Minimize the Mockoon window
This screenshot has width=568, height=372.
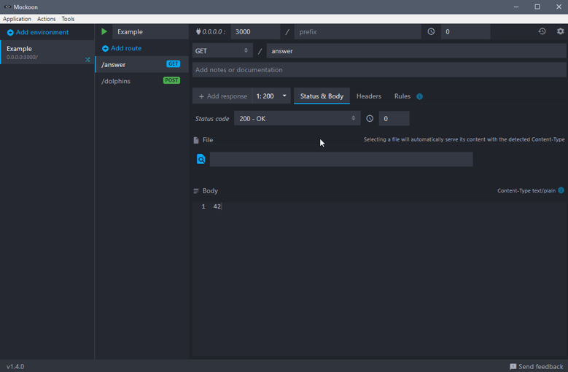click(x=516, y=7)
